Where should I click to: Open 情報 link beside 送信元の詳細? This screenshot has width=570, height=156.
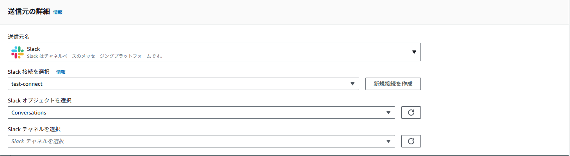(58, 12)
